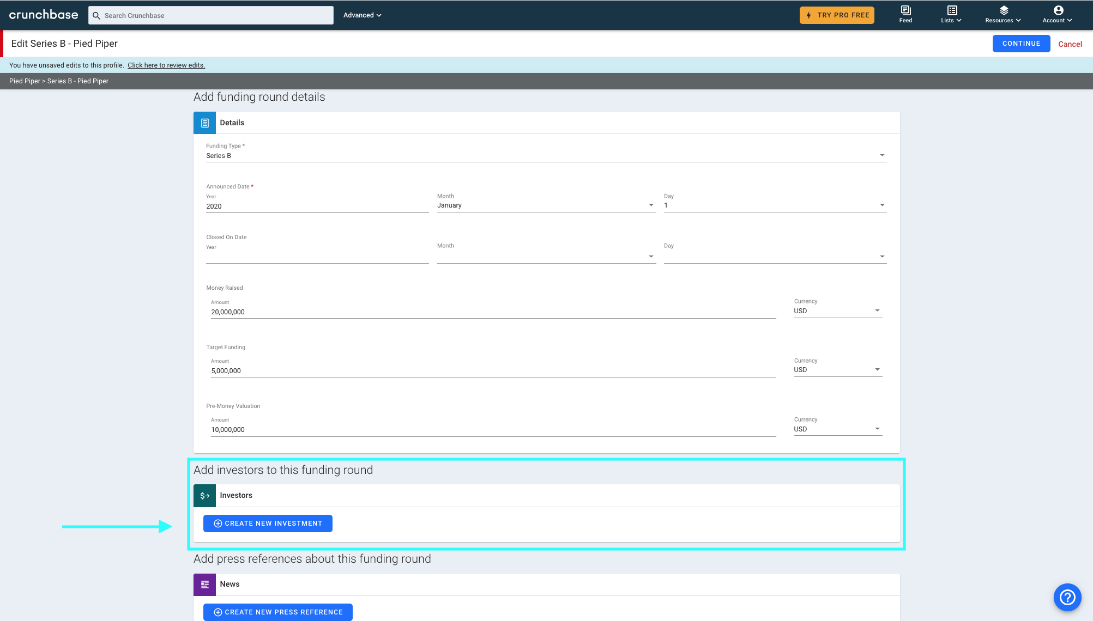
Task: Open the Pre-Money Valuation Currency dropdown
Action: (x=837, y=429)
